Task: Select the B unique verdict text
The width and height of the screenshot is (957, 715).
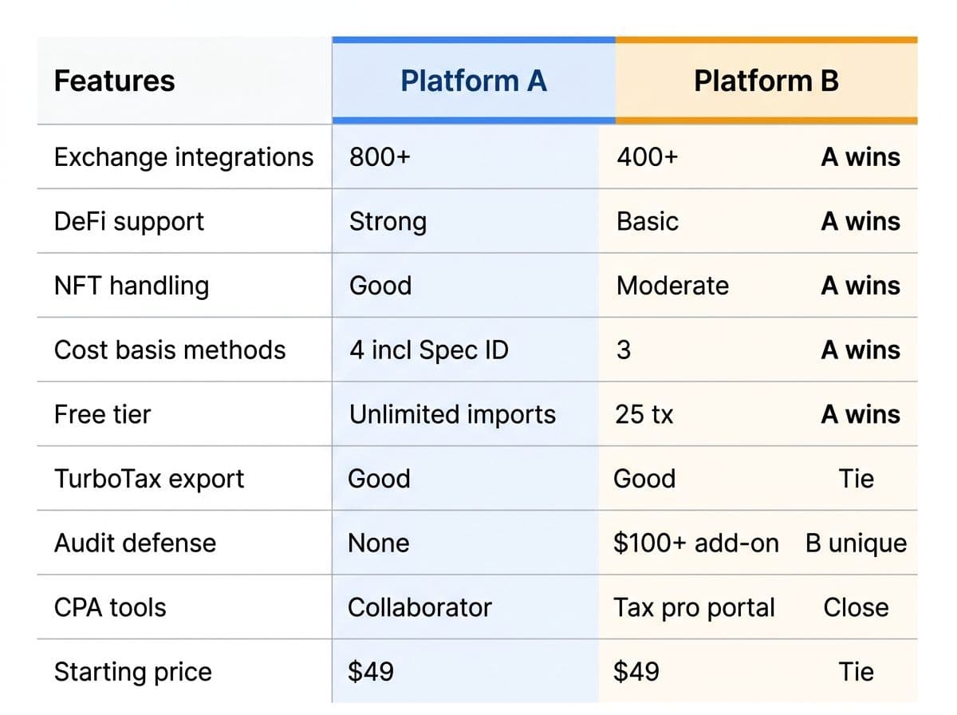Action: click(x=856, y=543)
